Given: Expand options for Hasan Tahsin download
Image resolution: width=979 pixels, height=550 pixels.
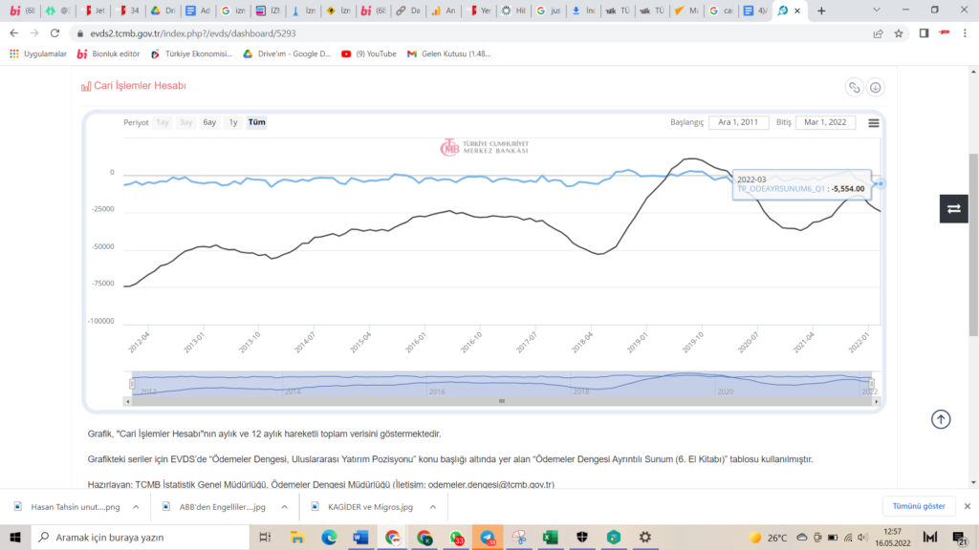Looking at the screenshot, I should coord(139,507).
